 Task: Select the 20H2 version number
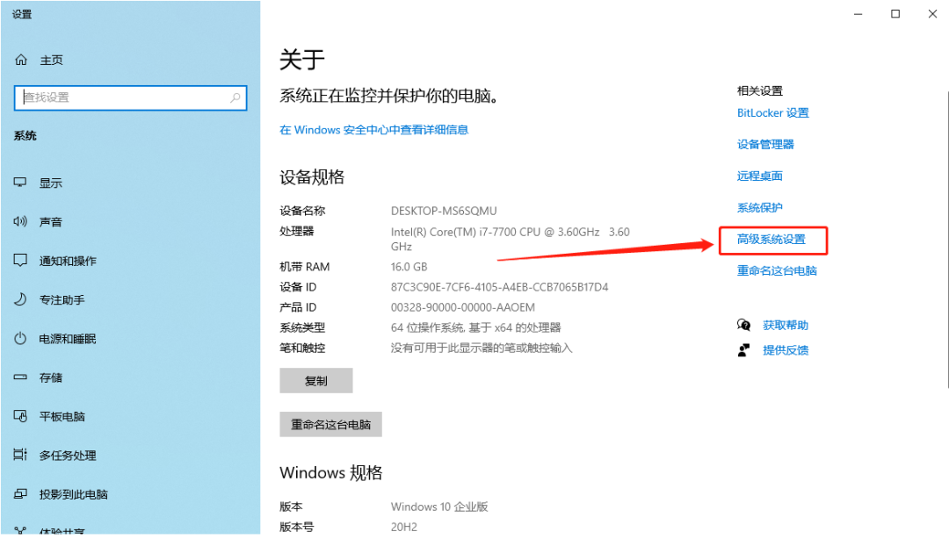coord(403,527)
